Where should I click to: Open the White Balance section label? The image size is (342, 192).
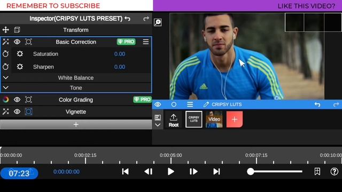click(x=76, y=78)
